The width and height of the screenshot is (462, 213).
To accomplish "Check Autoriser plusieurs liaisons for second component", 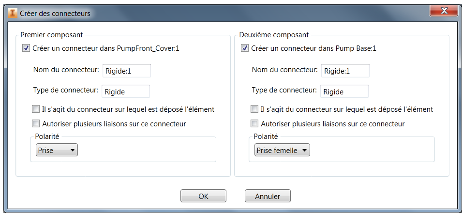I will pyautogui.click(x=254, y=124).
